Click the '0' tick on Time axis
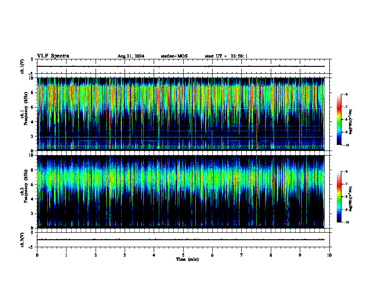This screenshot has width=371, height=286. pyautogui.click(x=37, y=255)
